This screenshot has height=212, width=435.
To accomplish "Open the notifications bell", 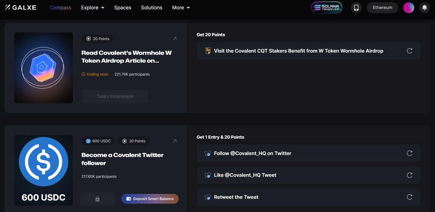I will tap(424, 8).
